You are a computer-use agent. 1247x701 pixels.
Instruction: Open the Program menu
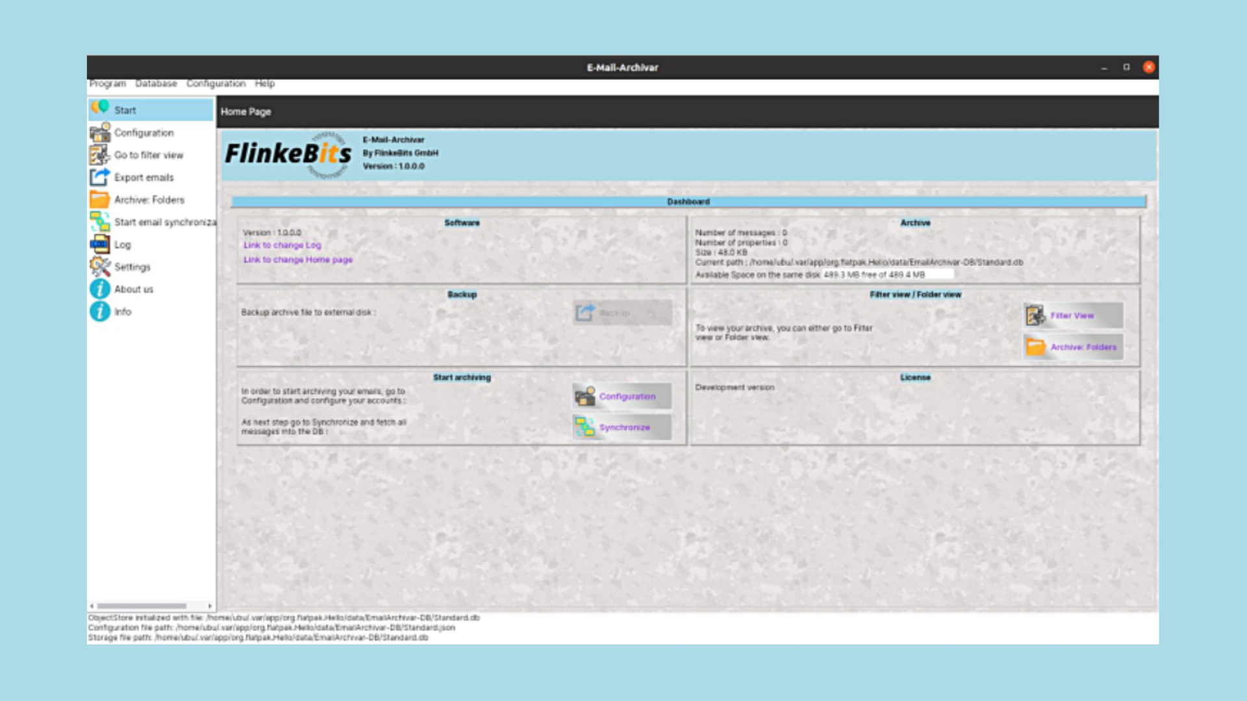[x=108, y=84]
